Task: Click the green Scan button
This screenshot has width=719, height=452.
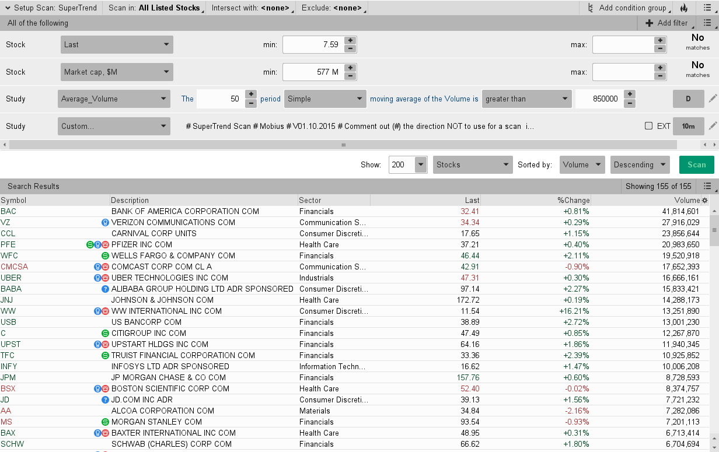Action: (x=697, y=164)
